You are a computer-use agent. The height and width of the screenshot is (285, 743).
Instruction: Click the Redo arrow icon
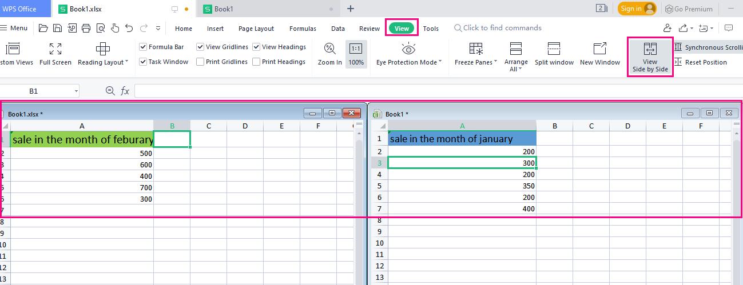coord(143,28)
